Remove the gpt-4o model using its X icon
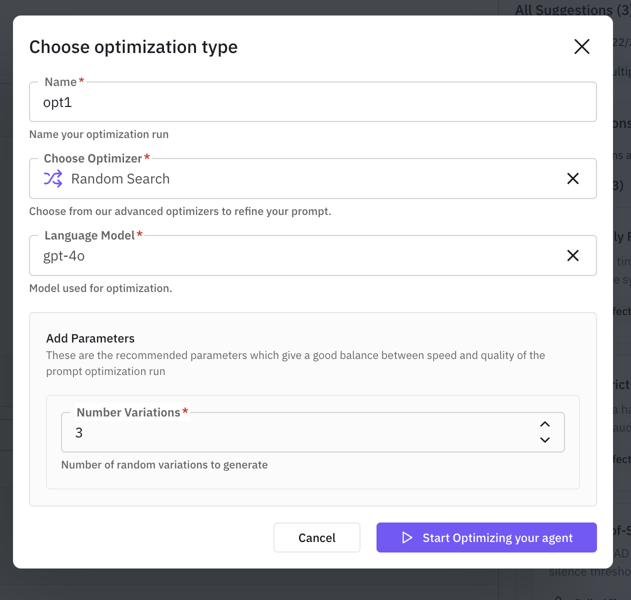Image resolution: width=631 pixels, height=600 pixels. coord(573,255)
